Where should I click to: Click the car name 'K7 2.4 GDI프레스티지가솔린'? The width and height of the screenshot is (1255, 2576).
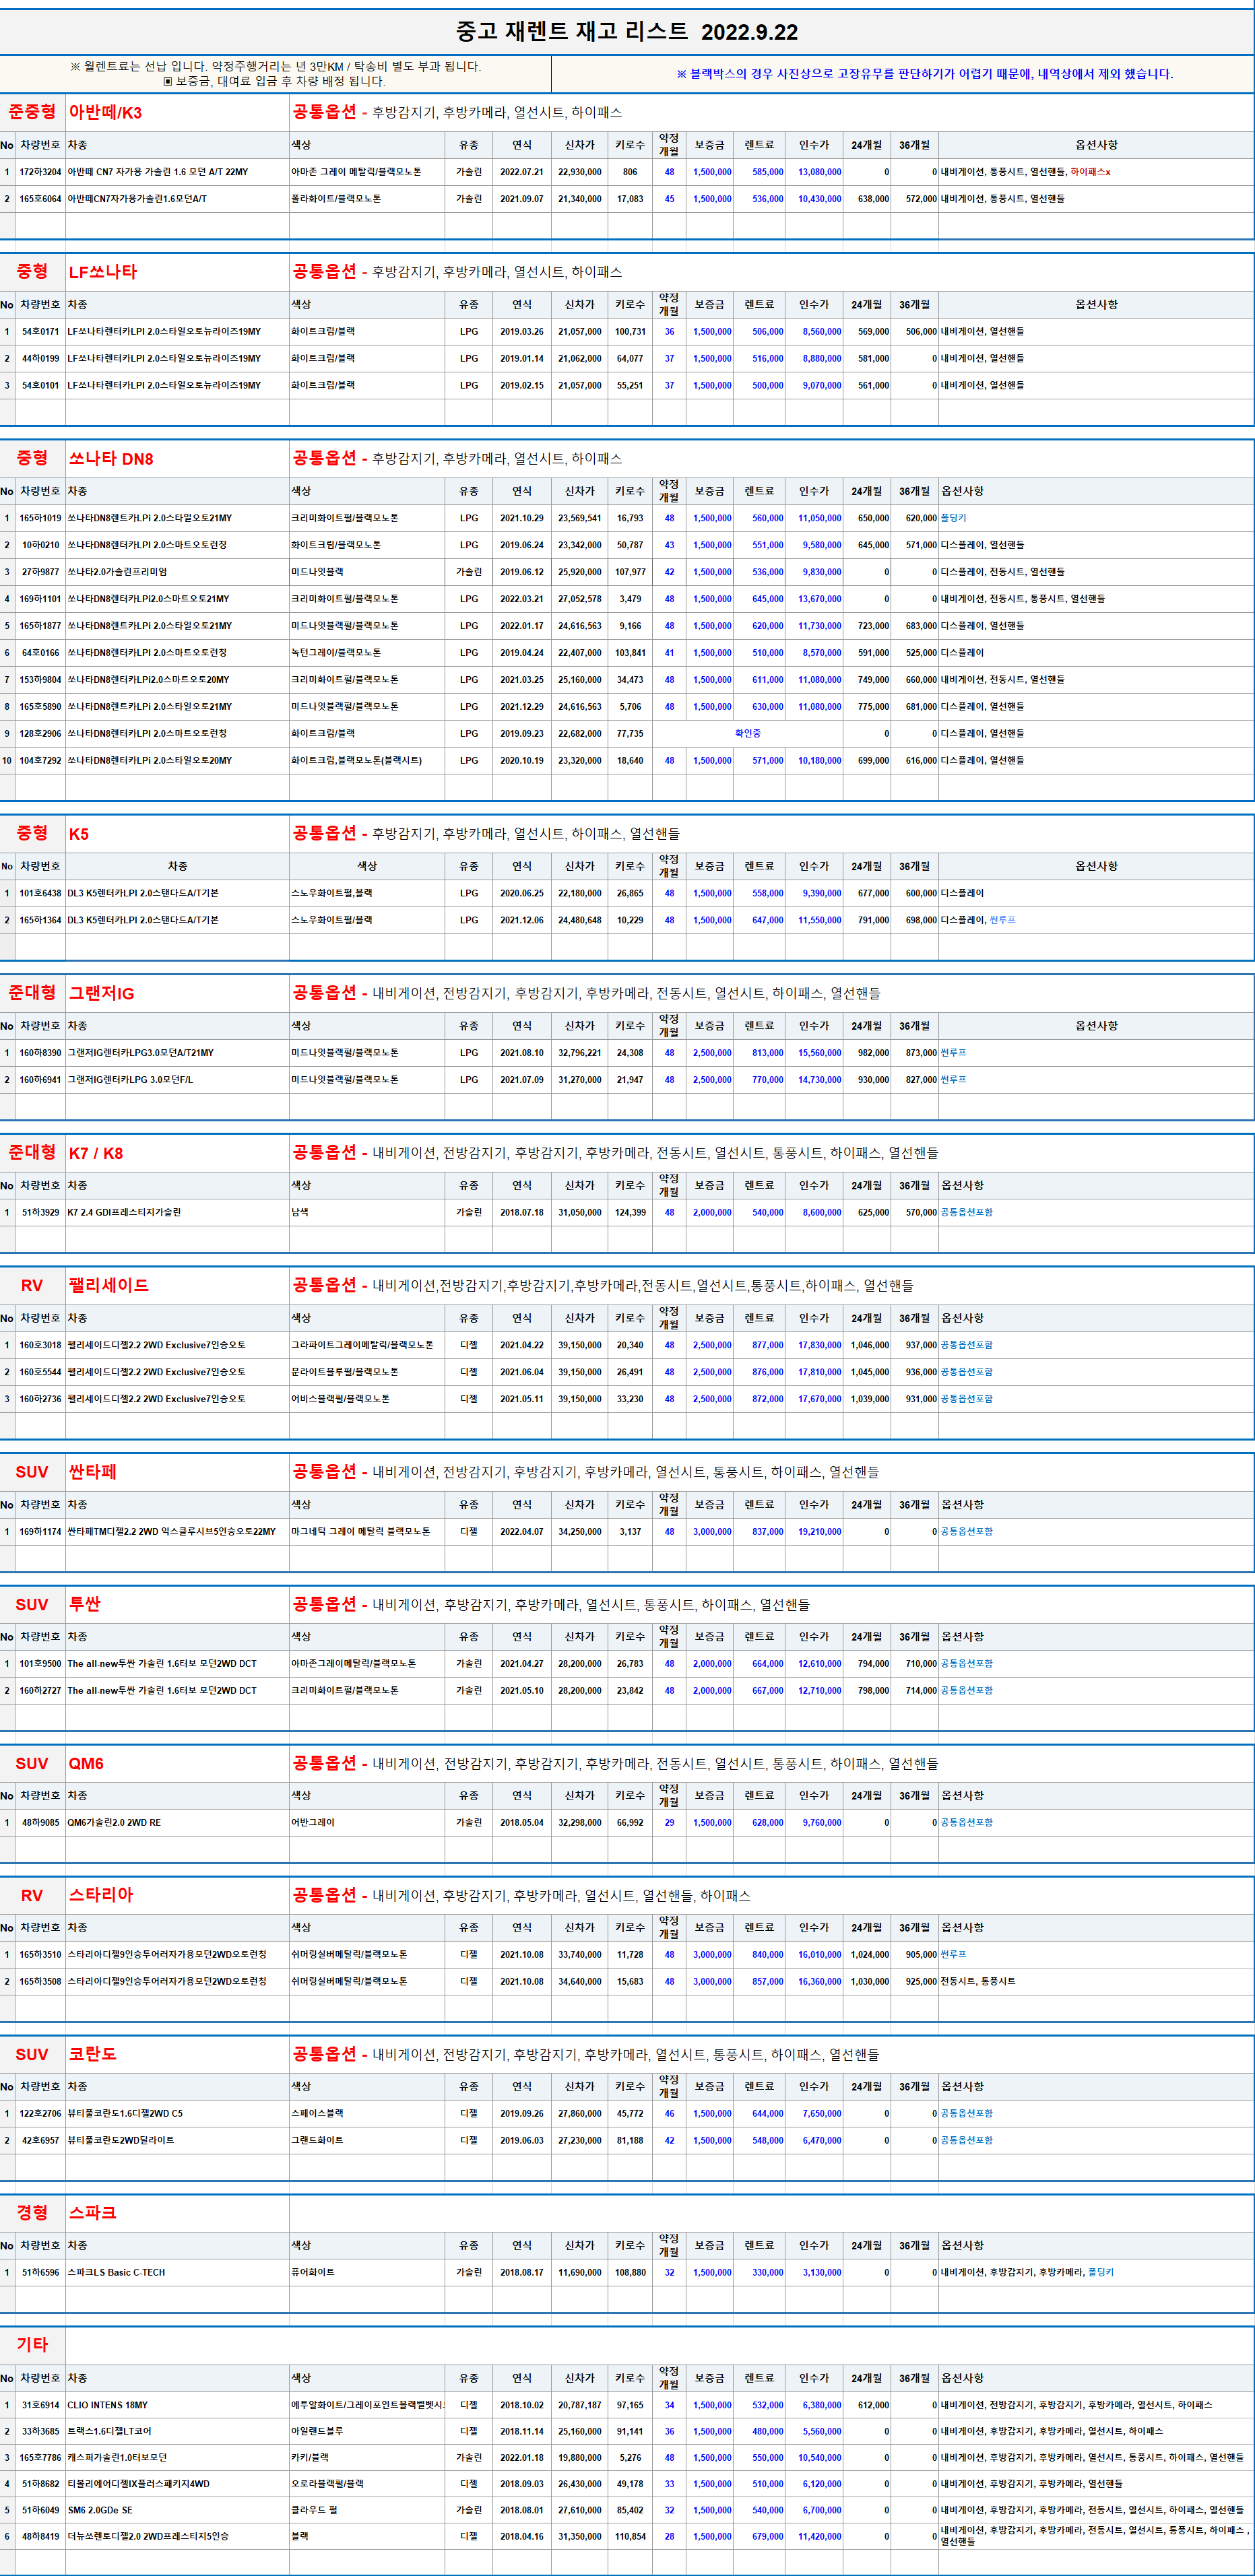[x=124, y=1212]
